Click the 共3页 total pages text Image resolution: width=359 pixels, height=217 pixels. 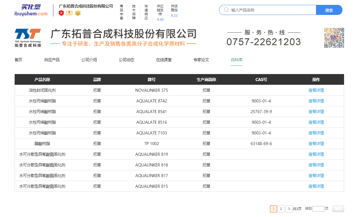pyautogui.click(x=297, y=209)
